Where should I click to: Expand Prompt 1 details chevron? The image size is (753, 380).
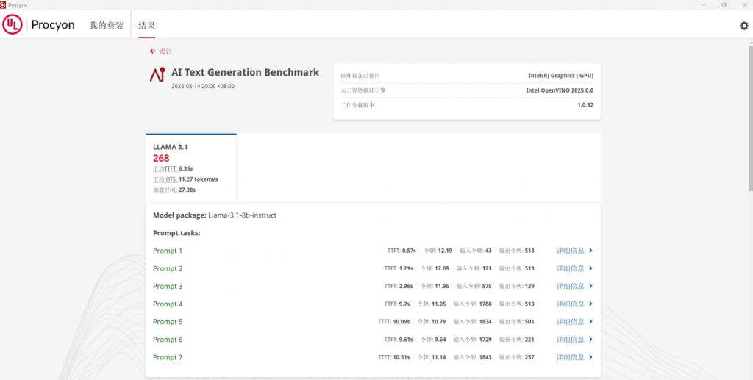coord(590,251)
